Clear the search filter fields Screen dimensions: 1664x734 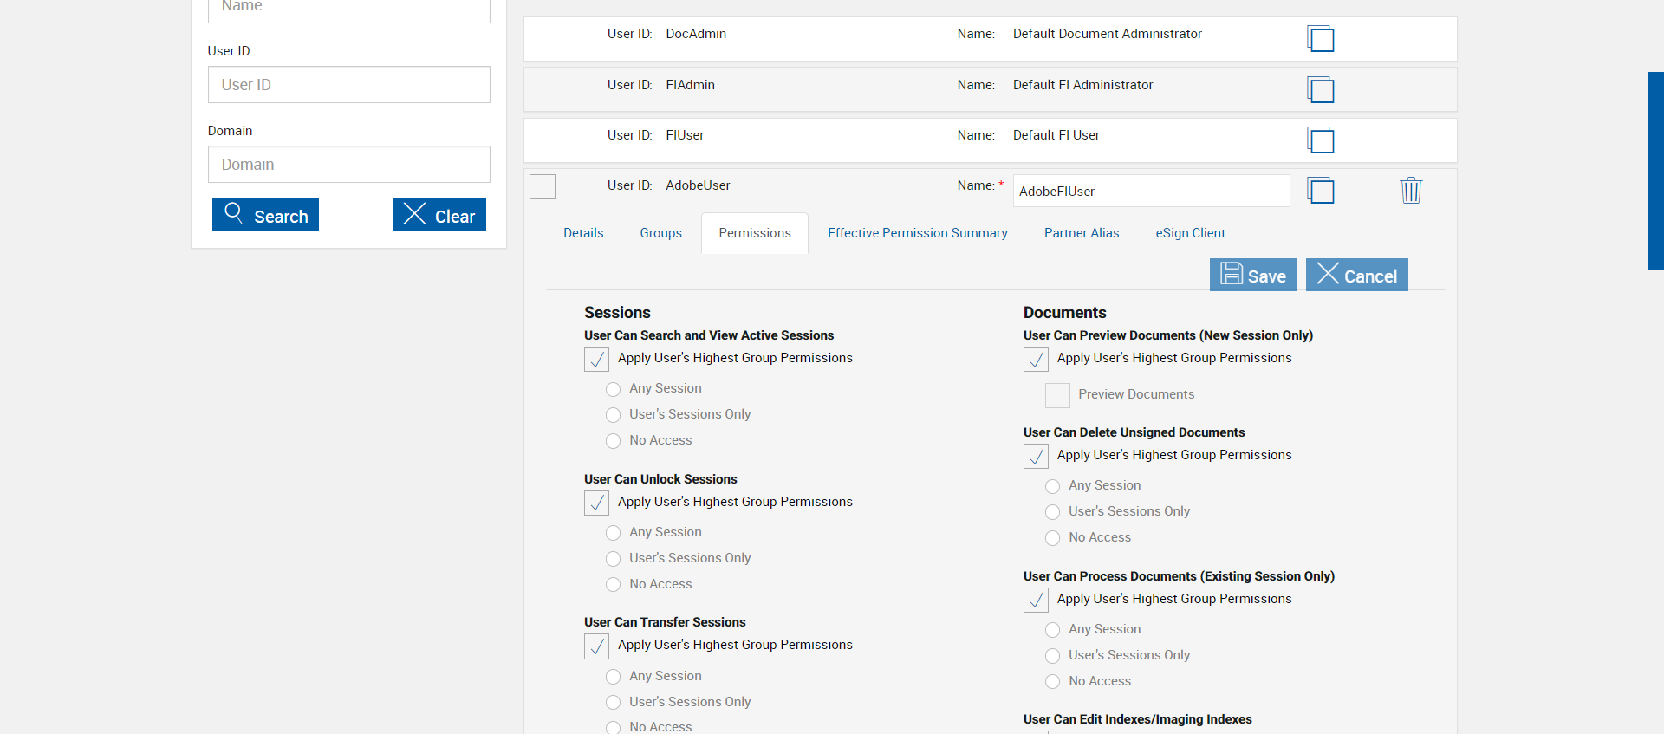(x=439, y=215)
